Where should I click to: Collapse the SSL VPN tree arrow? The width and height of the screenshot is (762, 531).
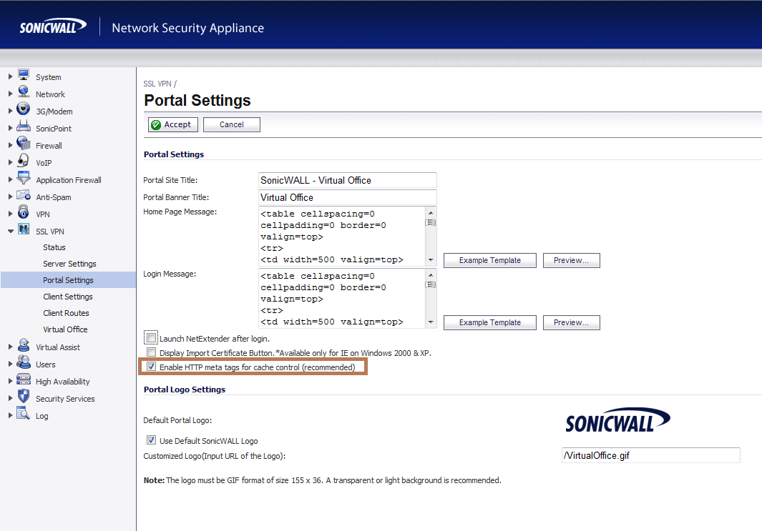[x=10, y=232]
